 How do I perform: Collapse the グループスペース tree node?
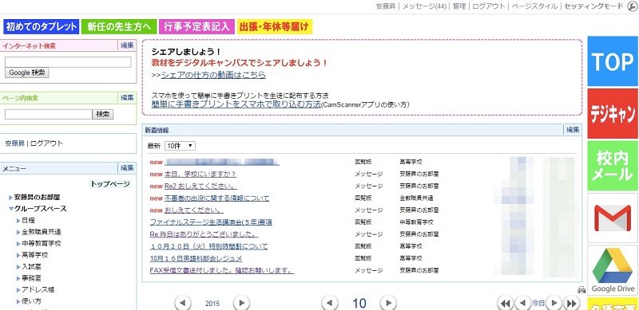coord(11,209)
